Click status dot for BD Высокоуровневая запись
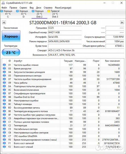The width and height of the screenshot is (126, 154). pyautogui.click(x=4, y=108)
